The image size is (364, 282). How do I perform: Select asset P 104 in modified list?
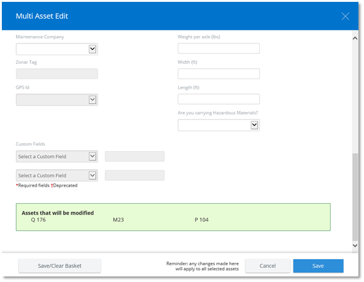pyautogui.click(x=202, y=220)
